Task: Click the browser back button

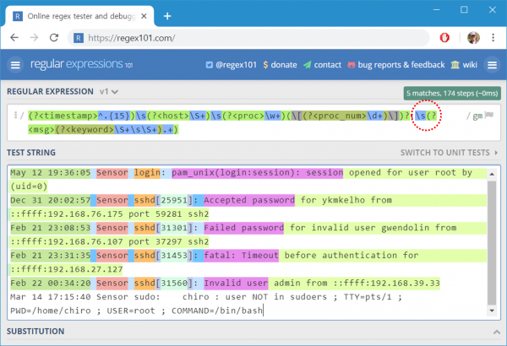Action: (x=14, y=38)
